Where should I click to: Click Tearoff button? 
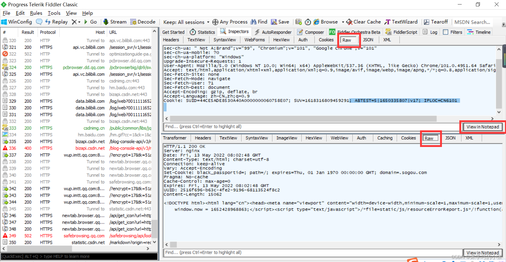[x=436, y=22]
